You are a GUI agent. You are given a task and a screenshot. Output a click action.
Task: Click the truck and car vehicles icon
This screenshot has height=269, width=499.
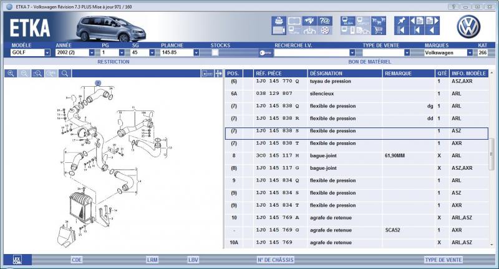[x=363, y=30]
